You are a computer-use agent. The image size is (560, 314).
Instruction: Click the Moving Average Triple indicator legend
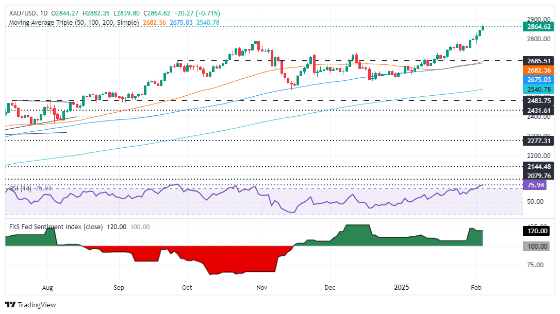coord(72,22)
